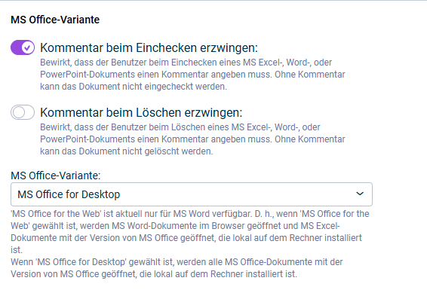The width and height of the screenshot is (427, 290).
Task: Click the help text mentioning 'MS Office for the Web'
Action: click(x=190, y=232)
